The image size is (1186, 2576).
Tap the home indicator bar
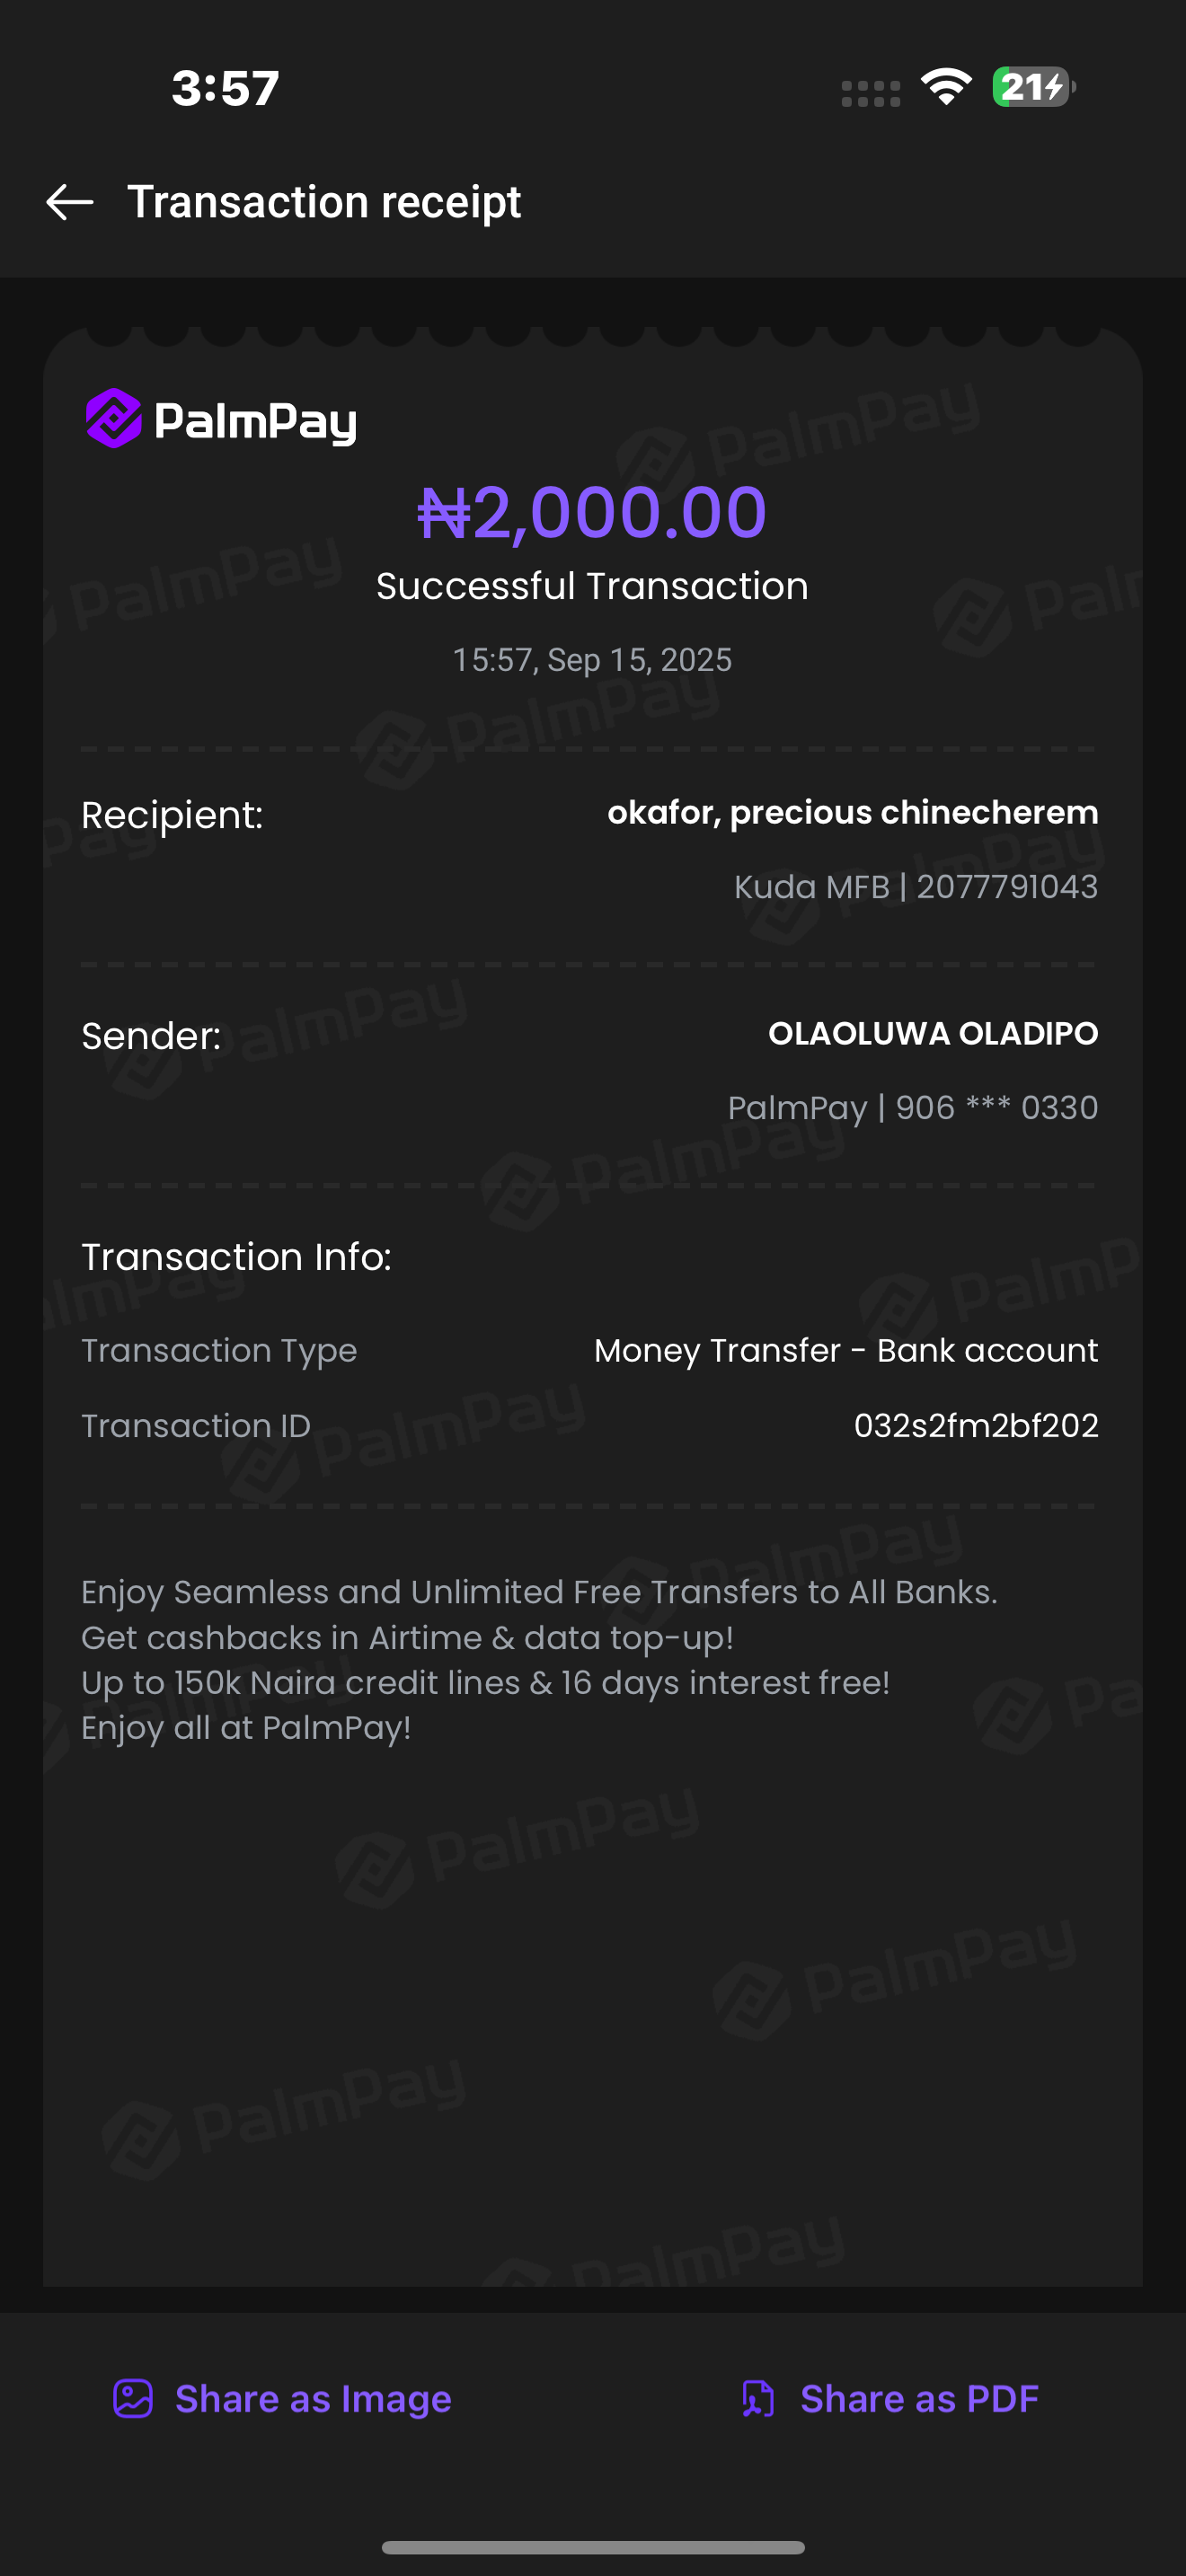pos(593,2547)
